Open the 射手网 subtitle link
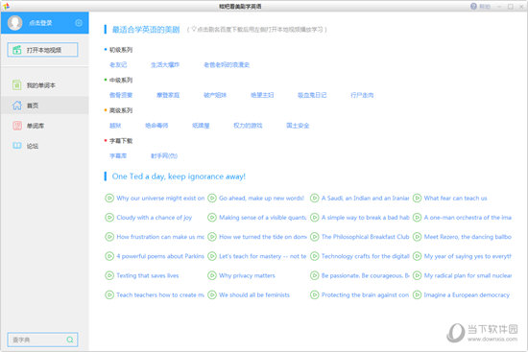This screenshot has width=528, height=352. pos(164,155)
